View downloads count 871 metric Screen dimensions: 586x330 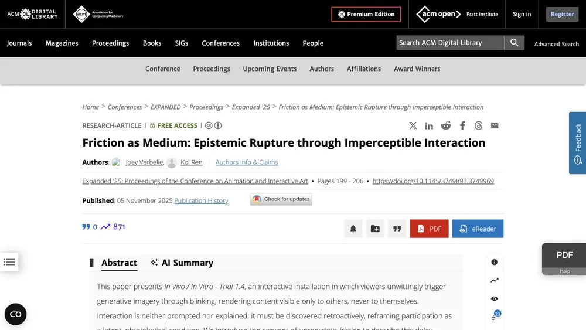pyautogui.click(x=113, y=227)
